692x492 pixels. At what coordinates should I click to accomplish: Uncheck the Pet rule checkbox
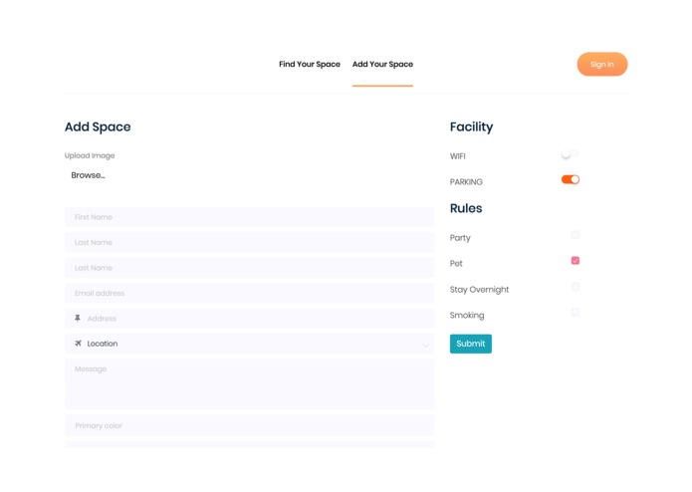(576, 261)
